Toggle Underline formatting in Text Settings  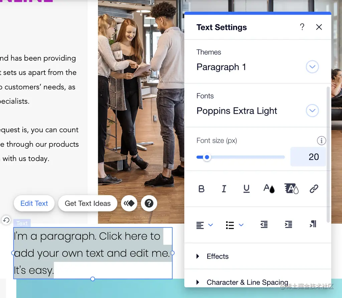coord(246,189)
